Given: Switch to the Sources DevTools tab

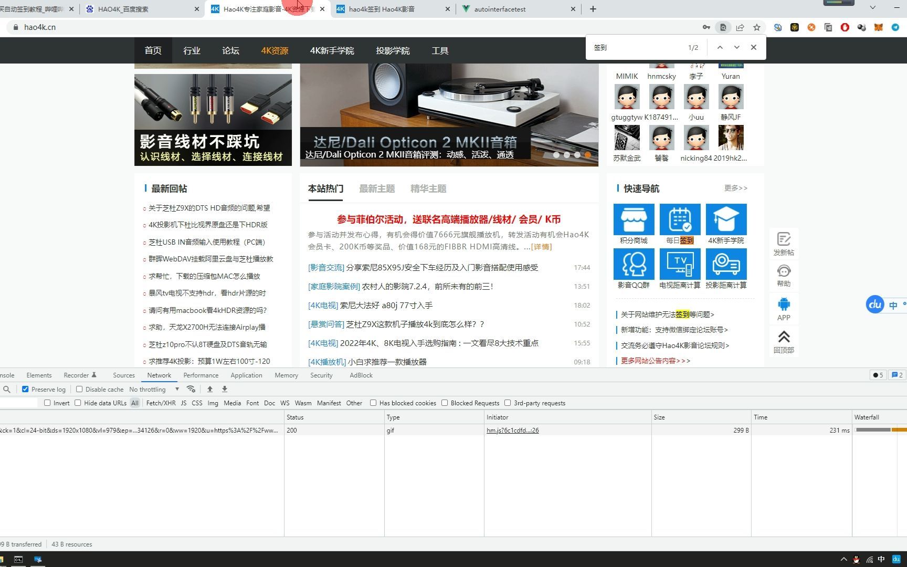Looking at the screenshot, I should (124, 375).
